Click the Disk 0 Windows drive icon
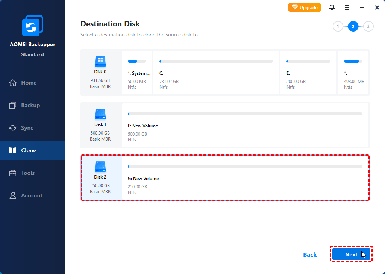 pos(100,61)
